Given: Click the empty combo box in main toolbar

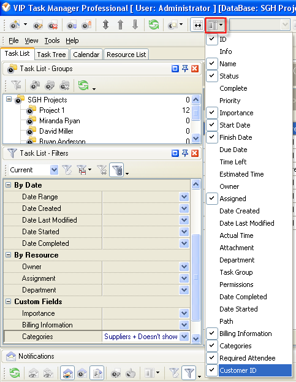Looking at the screenshot, I should [x=259, y=25].
